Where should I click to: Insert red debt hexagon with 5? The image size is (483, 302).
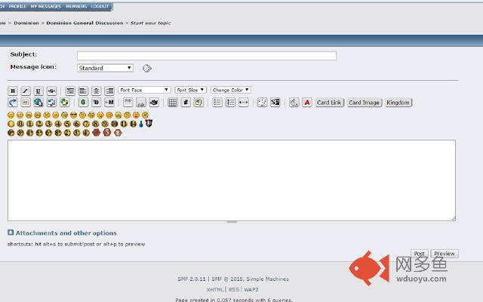[x=107, y=133]
